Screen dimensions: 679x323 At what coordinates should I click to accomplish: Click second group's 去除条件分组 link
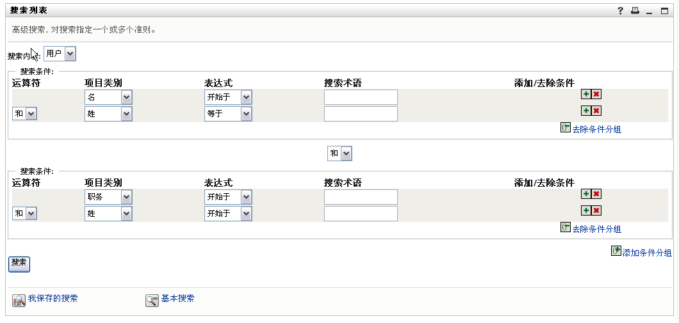pyautogui.click(x=596, y=229)
